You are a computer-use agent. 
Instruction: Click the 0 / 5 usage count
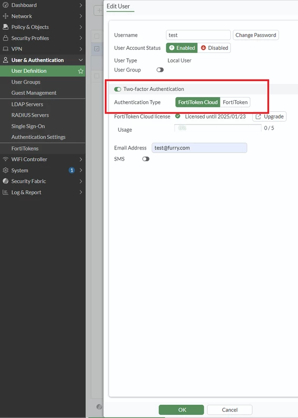click(269, 128)
